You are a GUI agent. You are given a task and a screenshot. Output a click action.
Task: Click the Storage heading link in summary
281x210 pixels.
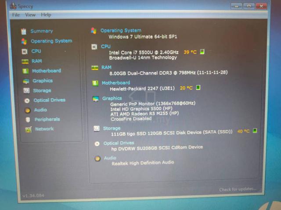112,128
